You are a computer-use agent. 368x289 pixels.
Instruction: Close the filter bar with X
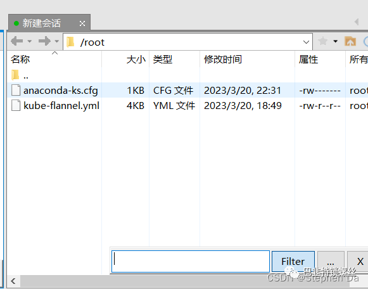(x=358, y=261)
